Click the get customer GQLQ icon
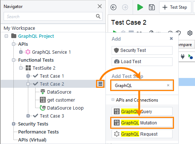This screenshot has width=195, height=144. pos(43,100)
